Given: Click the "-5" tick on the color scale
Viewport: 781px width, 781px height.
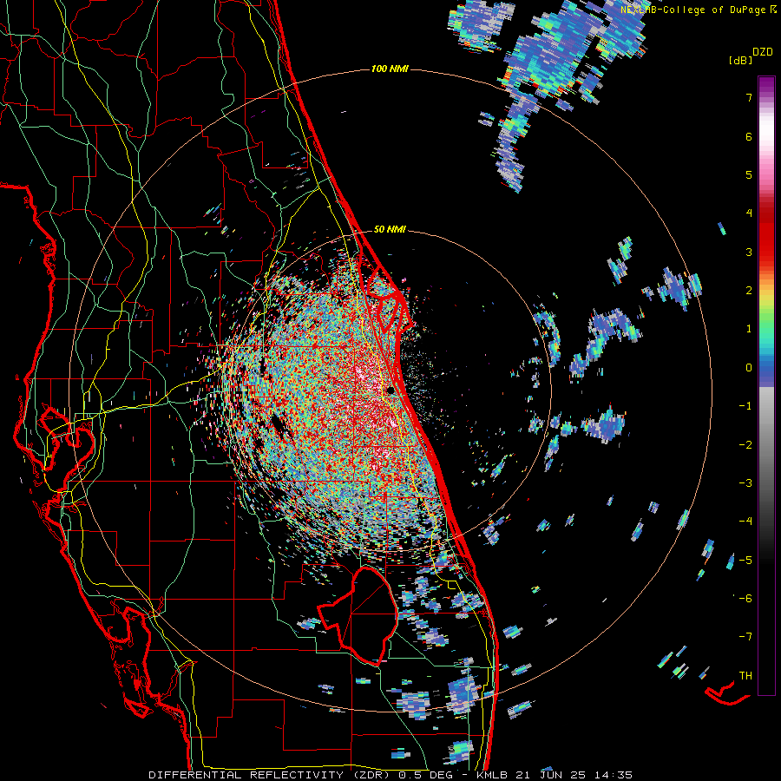Looking at the screenshot, I should coord(745,561).
